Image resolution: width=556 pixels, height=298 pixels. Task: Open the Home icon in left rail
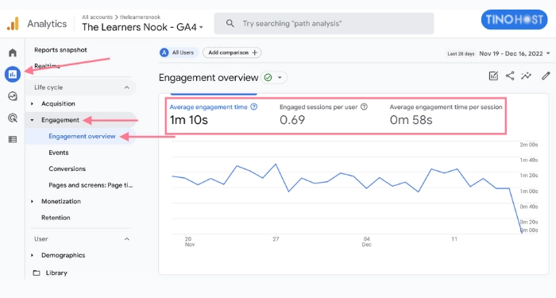13,52
